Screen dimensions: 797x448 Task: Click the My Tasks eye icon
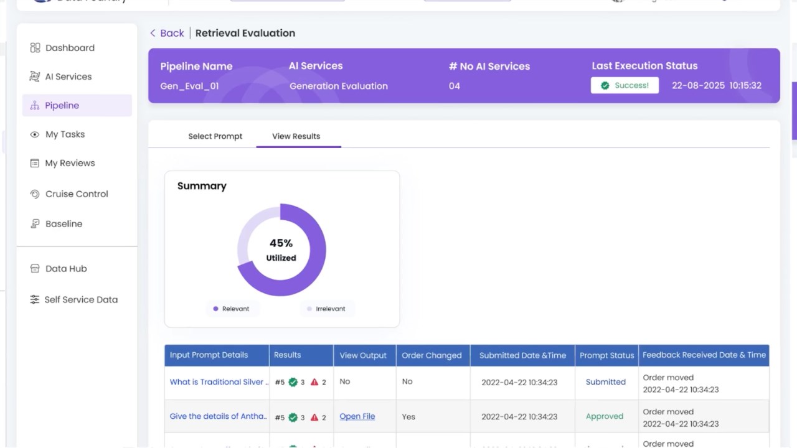pos(35,134)
